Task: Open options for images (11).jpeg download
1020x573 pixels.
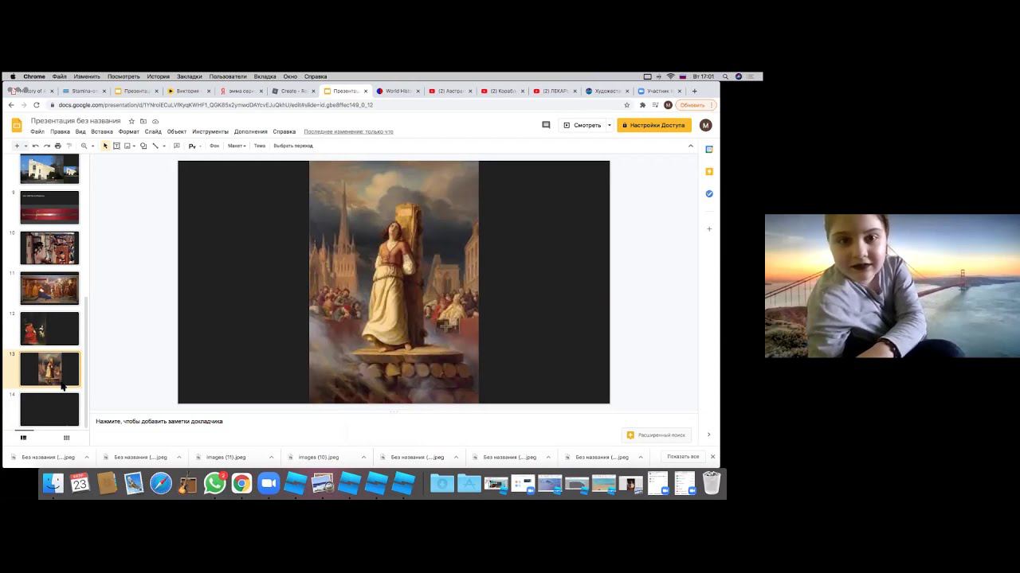Action: [271, 457]
